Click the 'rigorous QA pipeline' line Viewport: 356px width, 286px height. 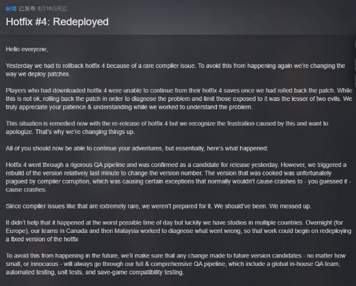(x=176, y=165)
